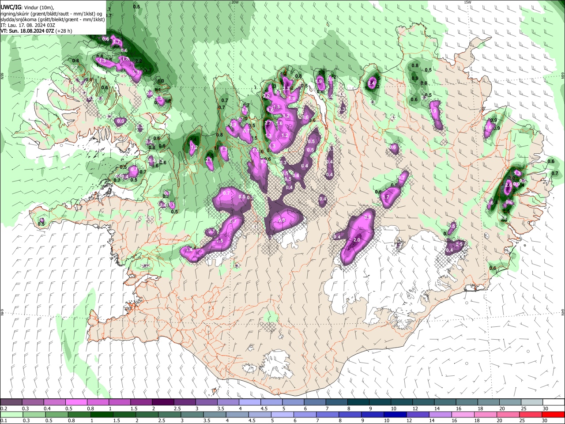Viewport: 565px width, 424px height.
Task: Pick the white swatch after 30 on upper scale
Action: click(x=554, y=402)
